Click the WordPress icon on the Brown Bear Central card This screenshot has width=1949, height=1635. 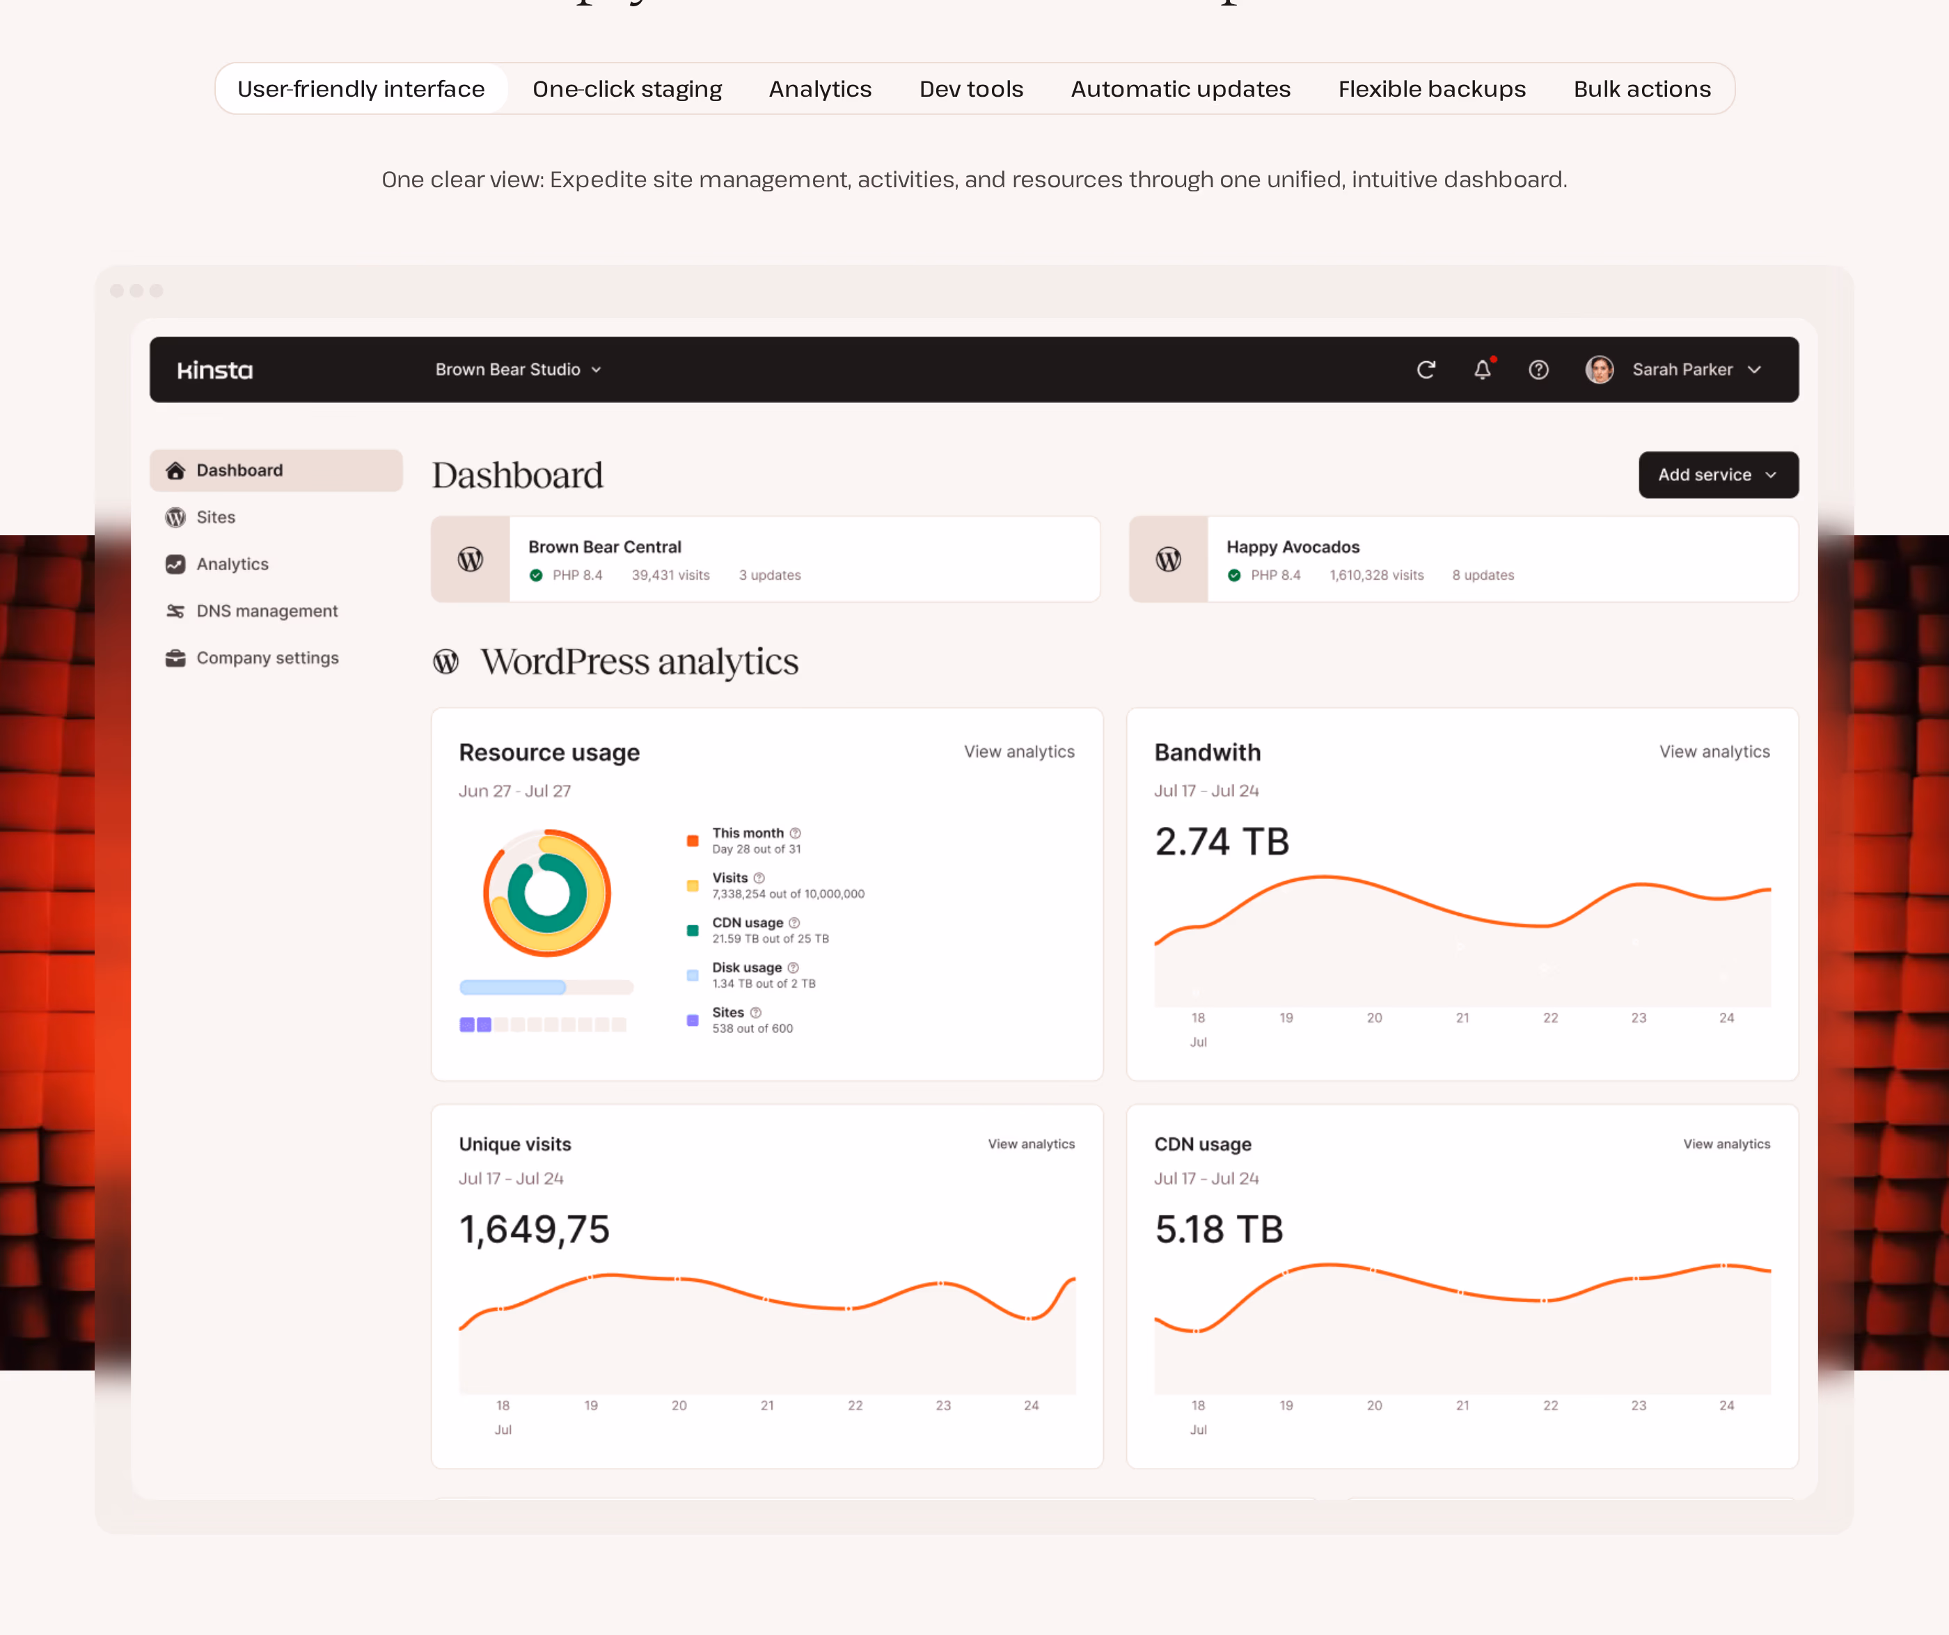coord(471,559)
